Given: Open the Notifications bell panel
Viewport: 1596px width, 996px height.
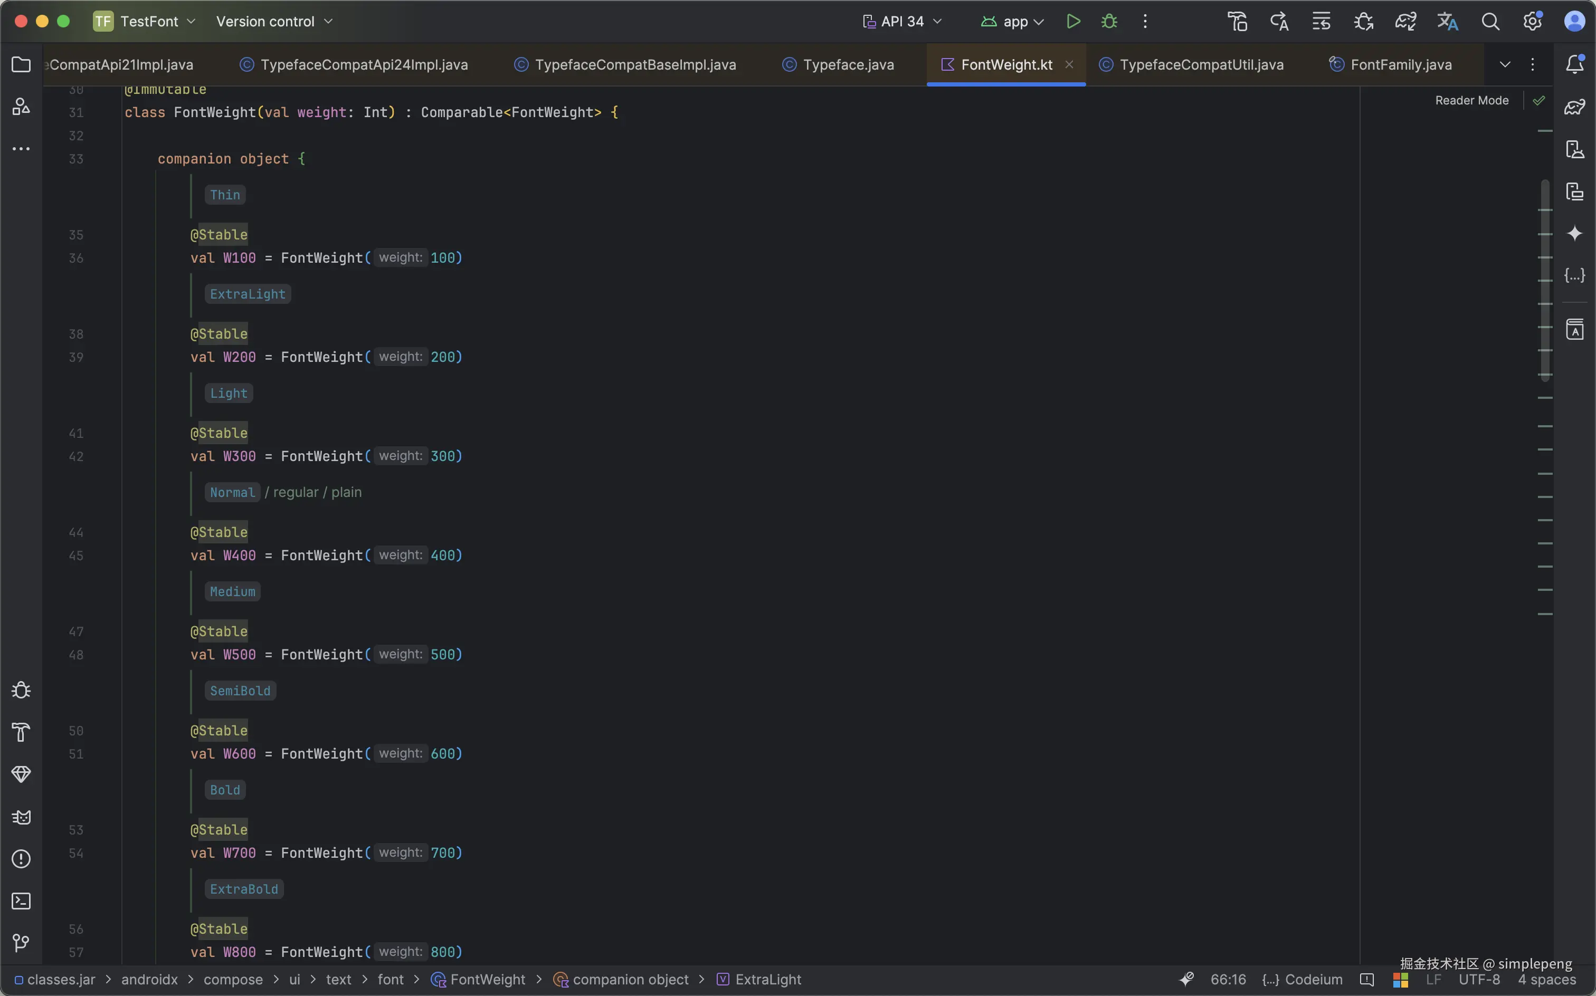Looking at the screenshot, I should pos(1574,64).
